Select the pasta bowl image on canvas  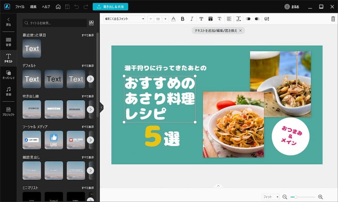tap(234, 124)
